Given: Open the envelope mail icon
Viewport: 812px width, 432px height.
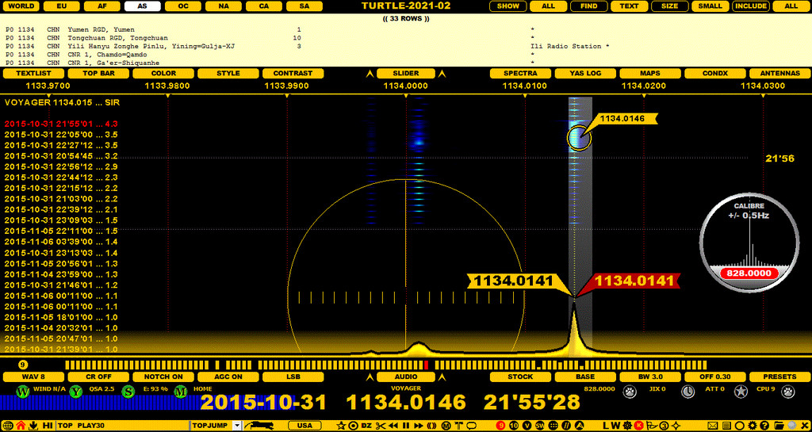Looking at the screenshot, I should tap(714, 426).
